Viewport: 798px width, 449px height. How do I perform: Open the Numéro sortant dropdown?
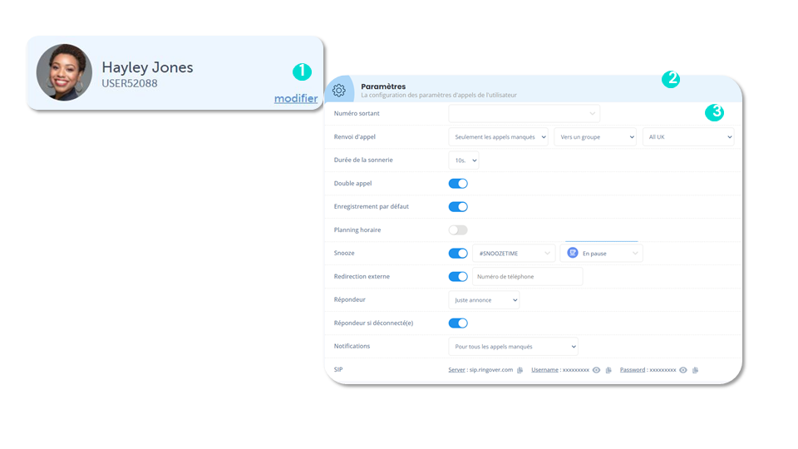(x=525, y=114)
